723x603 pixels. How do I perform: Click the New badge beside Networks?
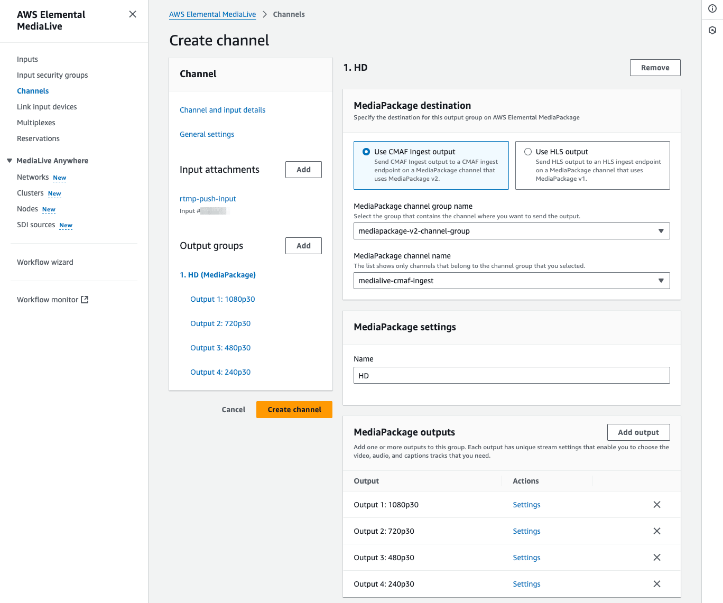60,178
